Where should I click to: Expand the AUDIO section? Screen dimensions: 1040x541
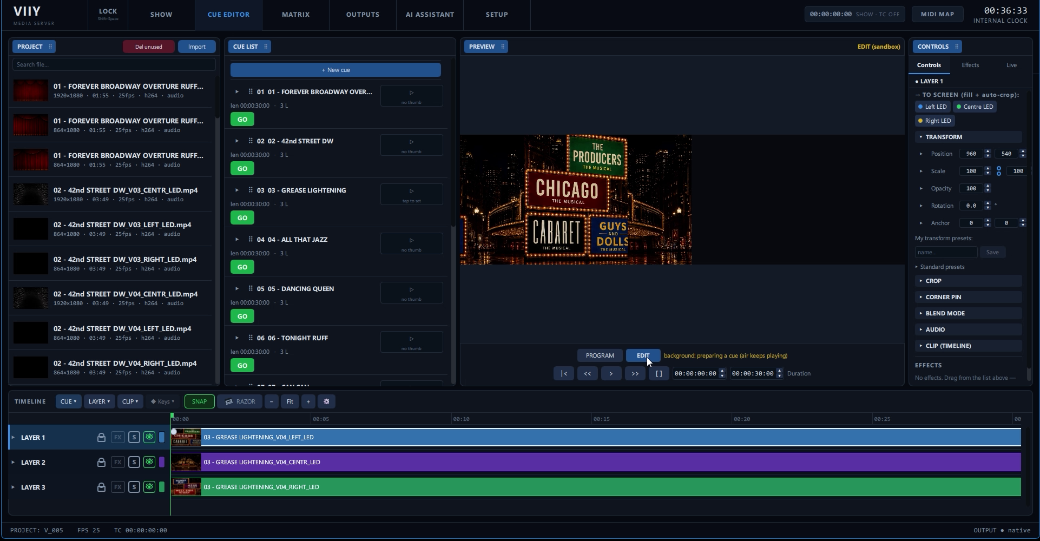[x=968, y=329]
